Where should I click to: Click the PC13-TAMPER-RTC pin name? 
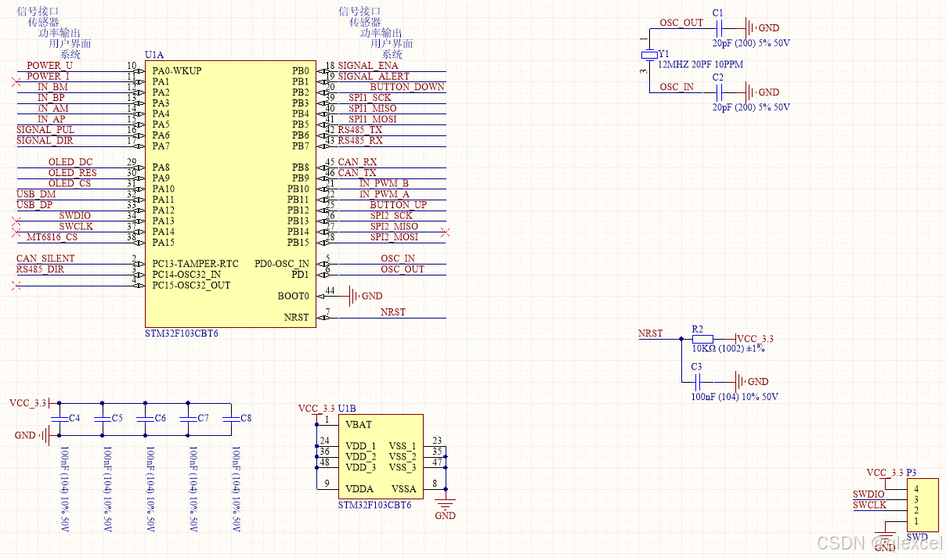click(196, 264)
